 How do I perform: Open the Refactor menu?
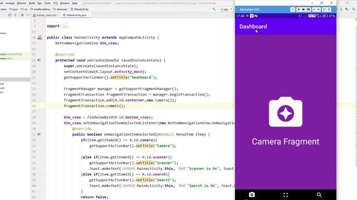coord(22,3)
